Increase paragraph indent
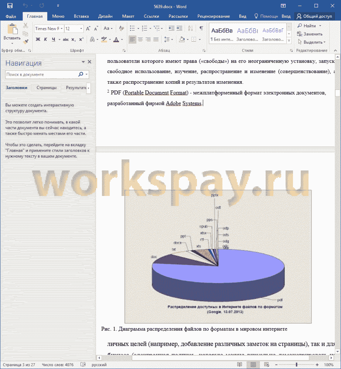The image size is (341, 369). [179, 28]
